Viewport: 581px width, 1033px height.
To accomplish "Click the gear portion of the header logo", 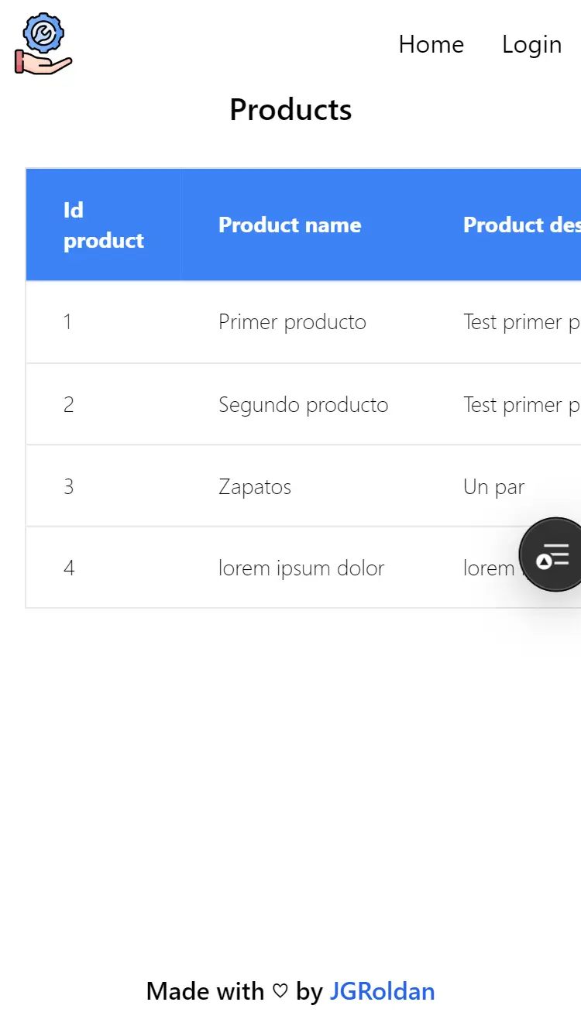I will (x=44, y=33).
